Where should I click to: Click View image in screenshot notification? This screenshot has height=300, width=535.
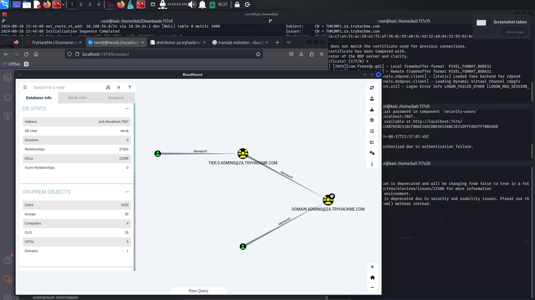(x=515, y=32)
